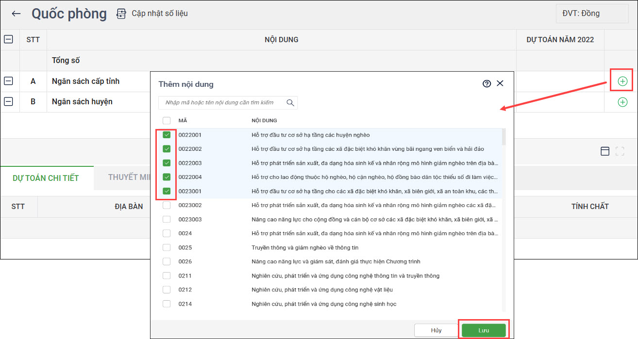Viewport: 638px width, 339px height.
Task: Click the panel layout icon
Action: pyautogui.click(x=605, y=151)
